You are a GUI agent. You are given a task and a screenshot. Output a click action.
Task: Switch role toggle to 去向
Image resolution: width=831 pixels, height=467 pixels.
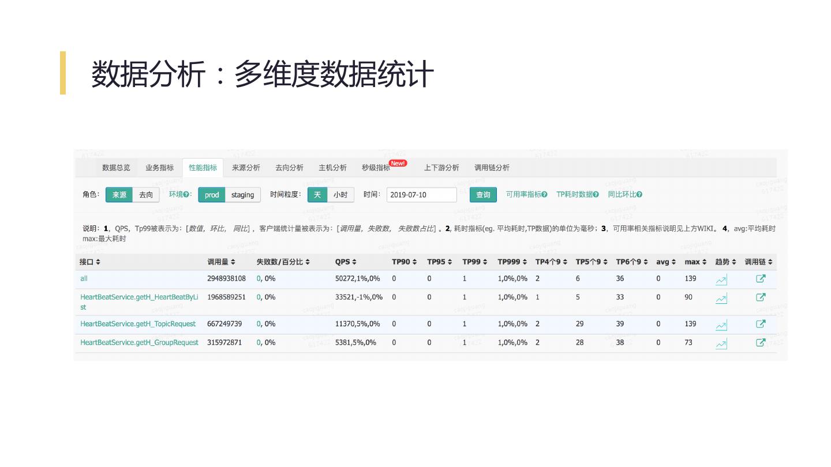point(146,195)
